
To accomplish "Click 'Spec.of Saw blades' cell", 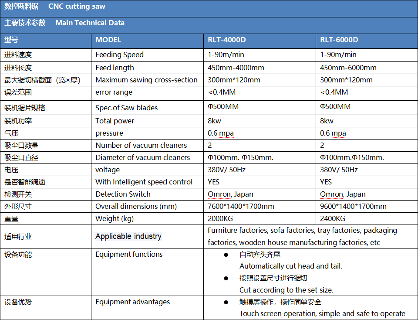I will point(147,108).
